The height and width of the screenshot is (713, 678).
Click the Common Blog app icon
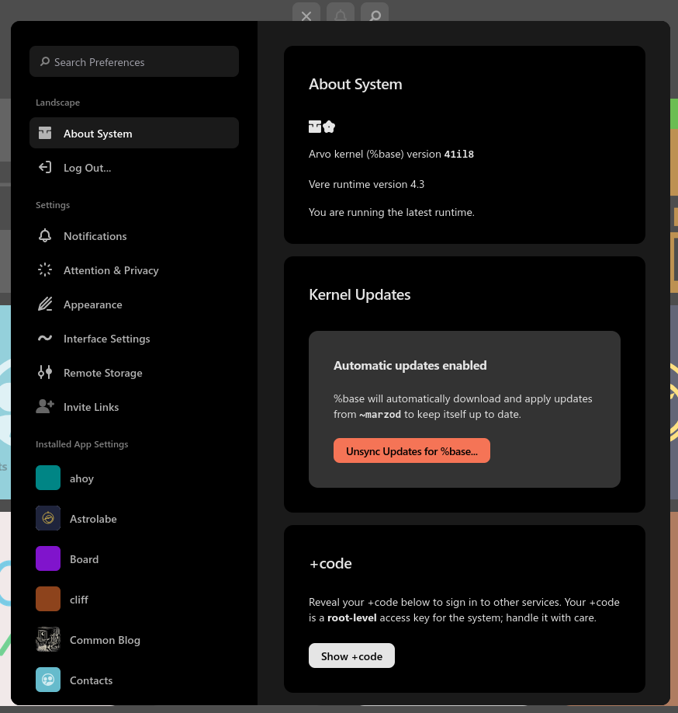coord(48,639)
